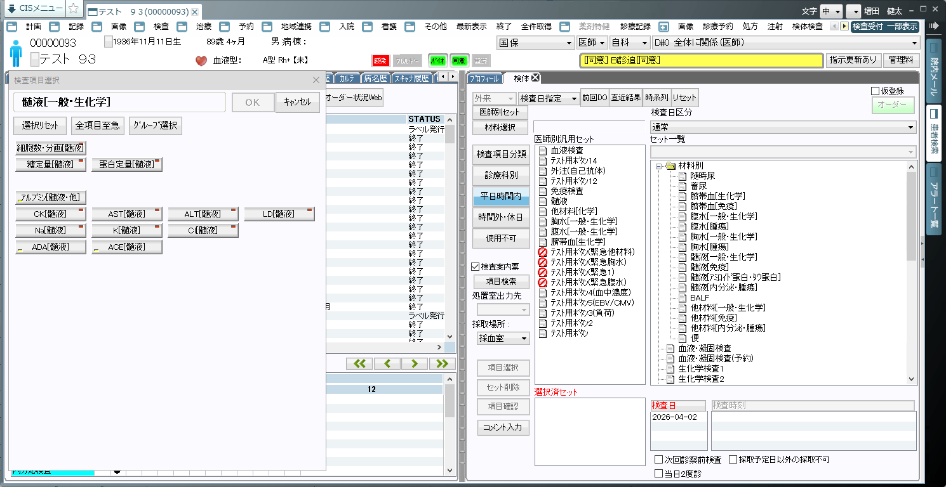Screen dimensions: 946x487
Task: Enable the 仮登録 checkbox
Action: [876, 91]
